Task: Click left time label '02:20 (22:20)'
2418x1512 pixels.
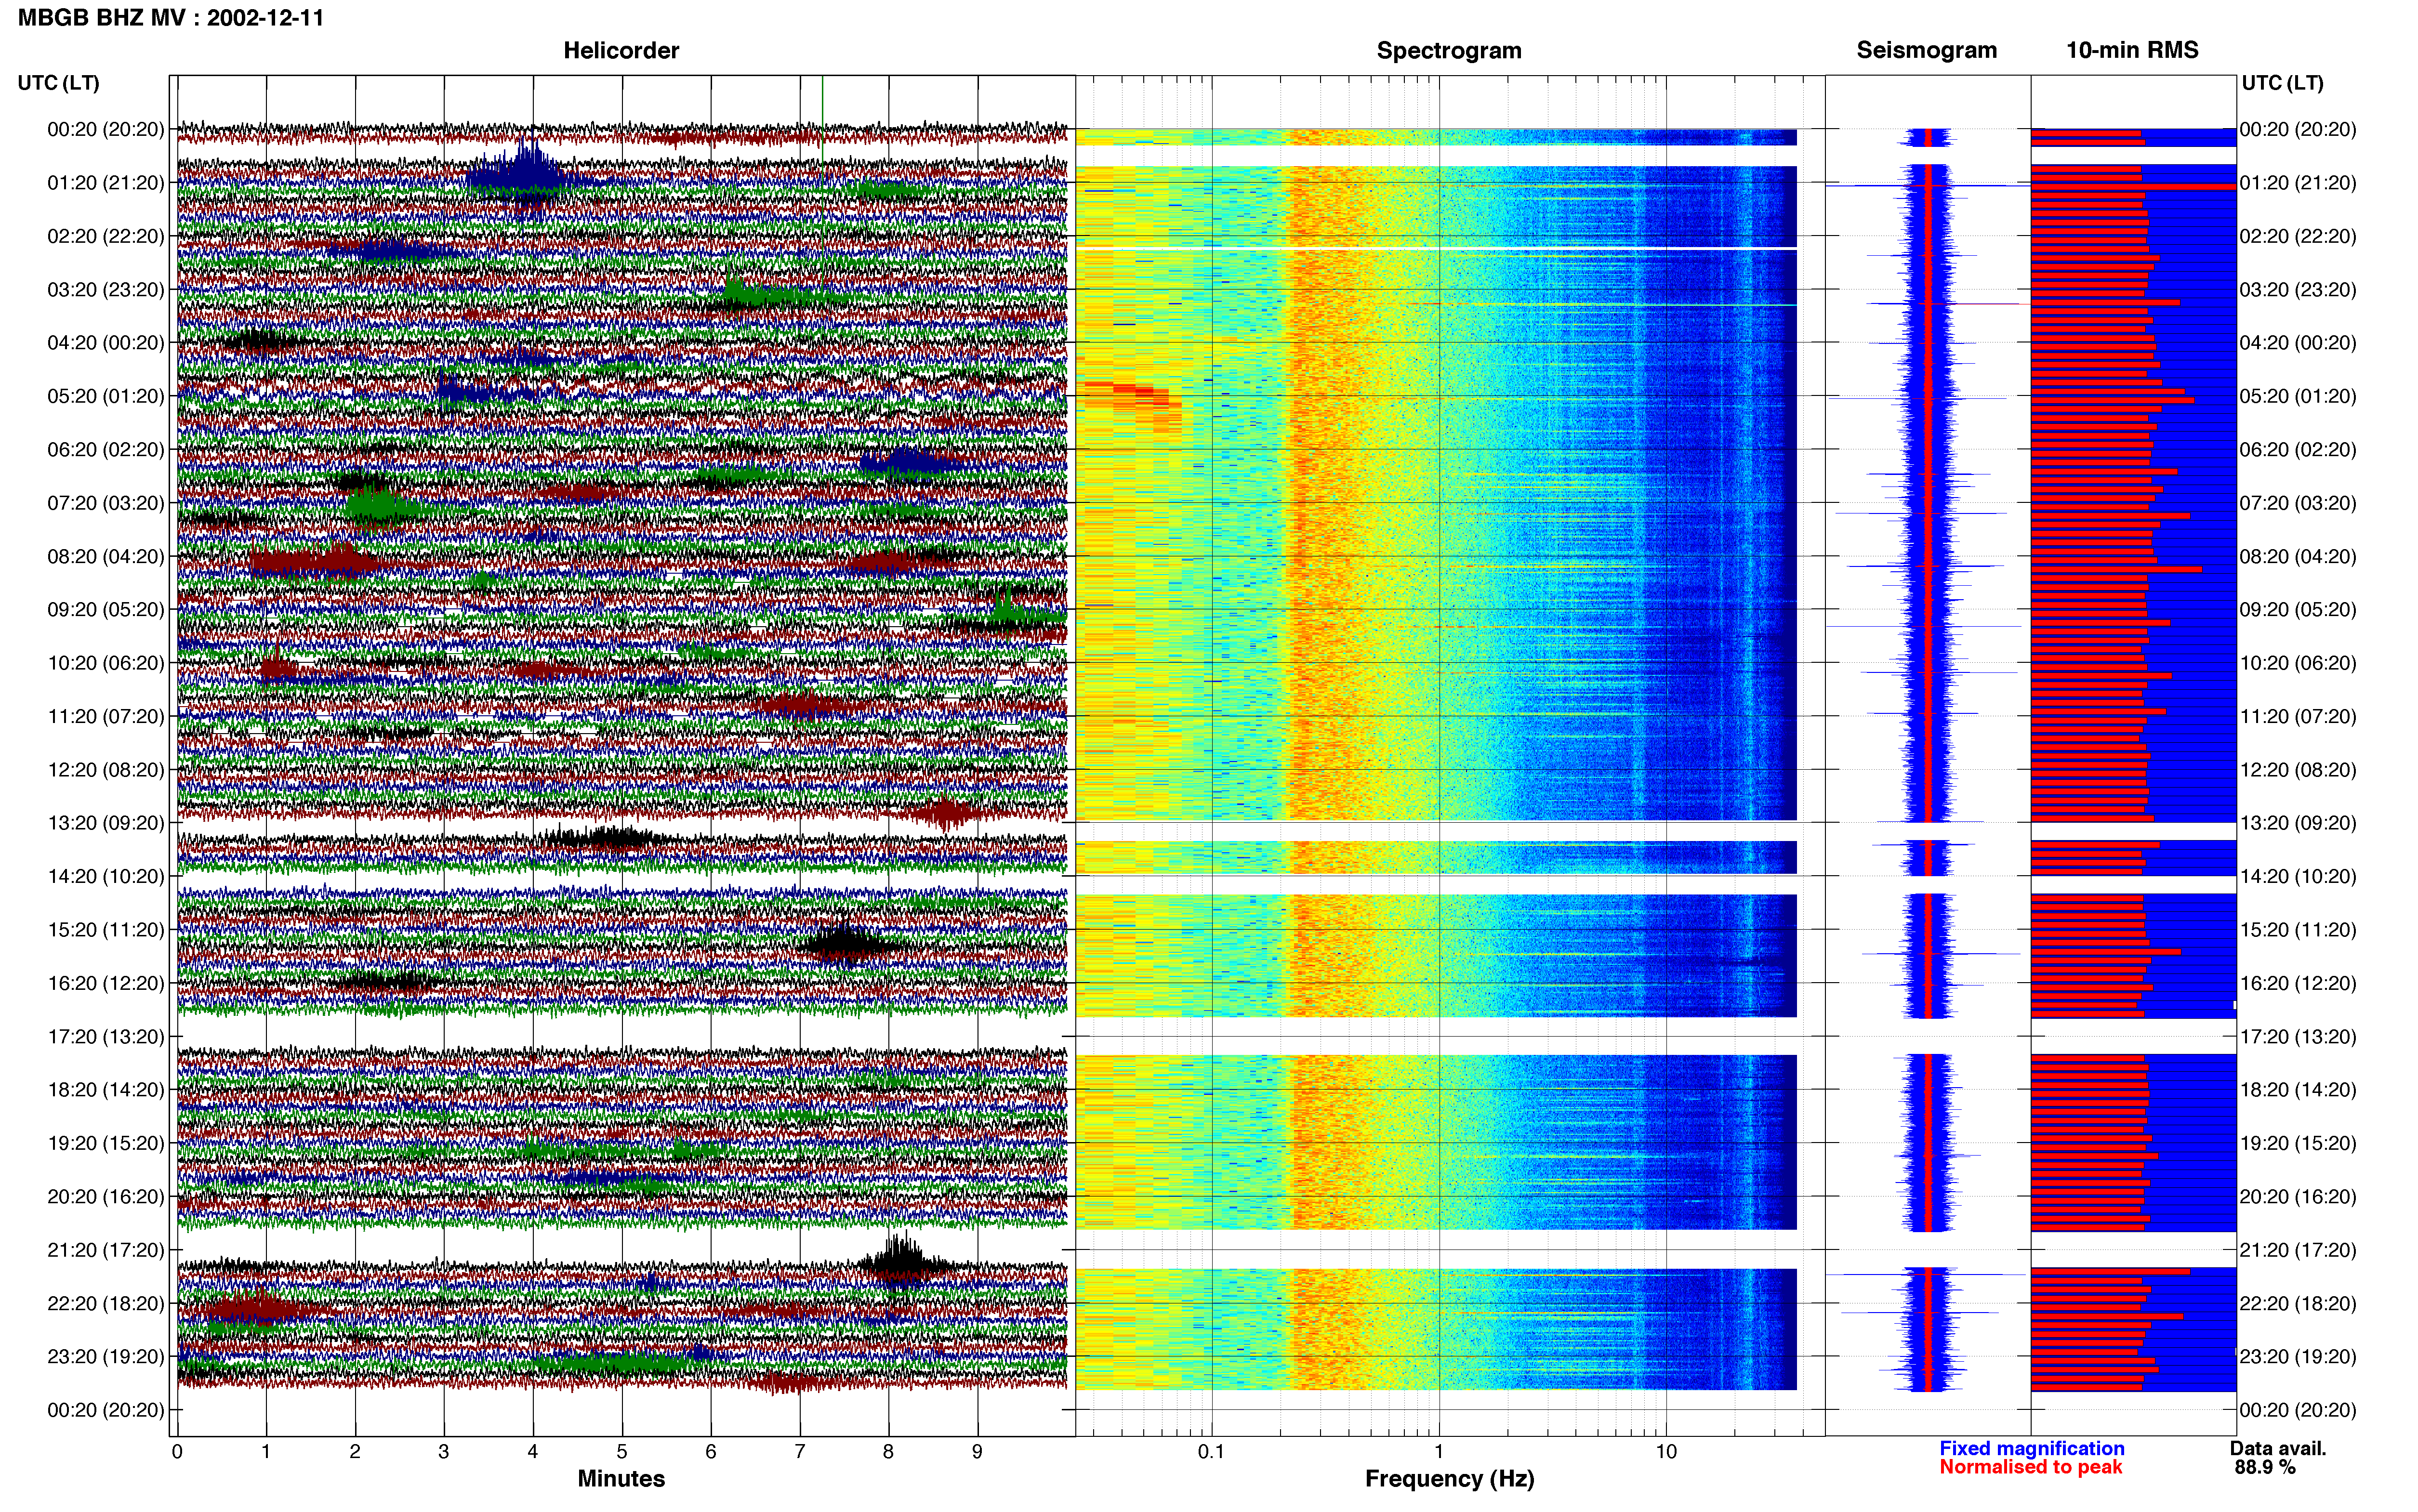Action: tap(106, 236)
